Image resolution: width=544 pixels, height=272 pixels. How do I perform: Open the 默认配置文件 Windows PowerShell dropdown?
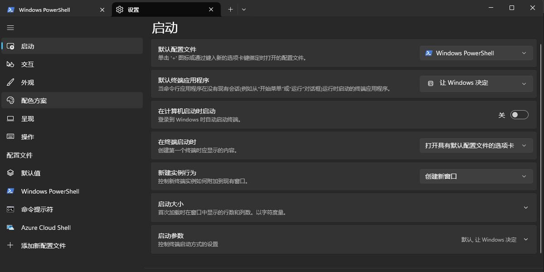coord(476,53)
